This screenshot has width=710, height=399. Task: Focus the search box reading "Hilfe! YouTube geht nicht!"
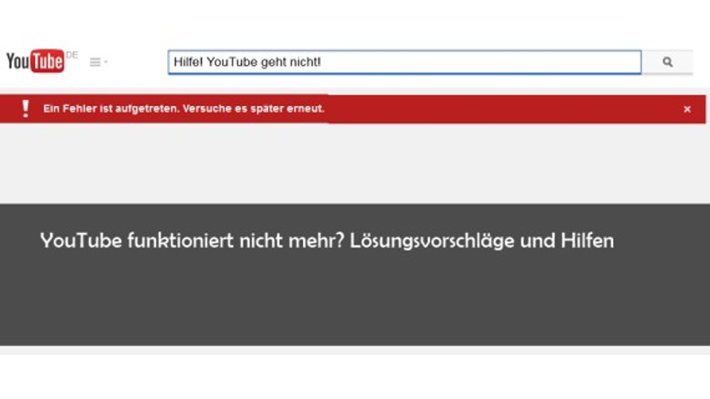click(404, 62)
